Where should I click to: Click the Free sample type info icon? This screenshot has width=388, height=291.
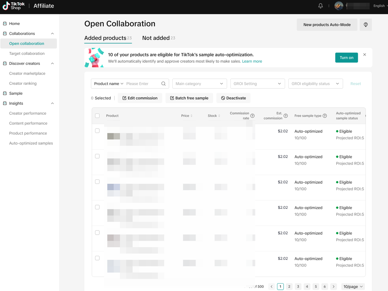point(325,116)
